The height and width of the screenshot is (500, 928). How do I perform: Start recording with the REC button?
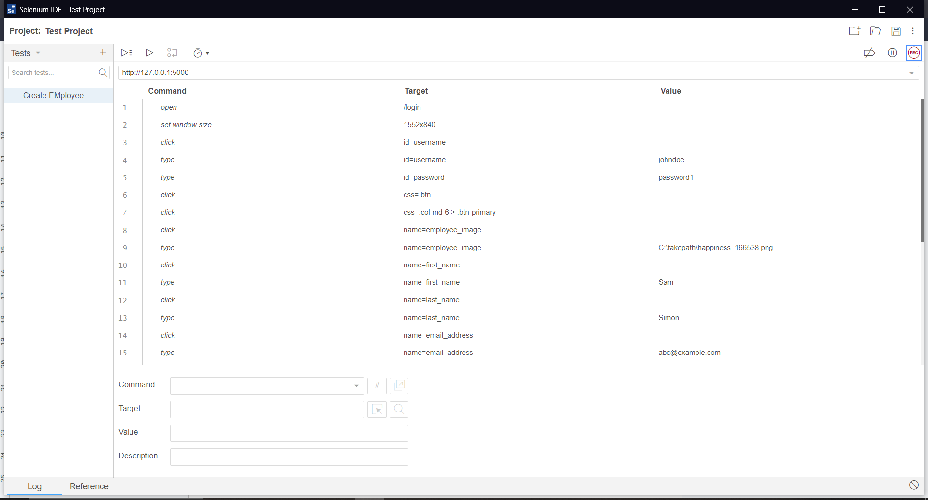click(x=913, y=53)
